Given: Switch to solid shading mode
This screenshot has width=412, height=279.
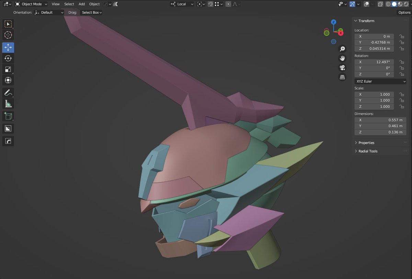Looking at the screenshot, I should [394, 4].
